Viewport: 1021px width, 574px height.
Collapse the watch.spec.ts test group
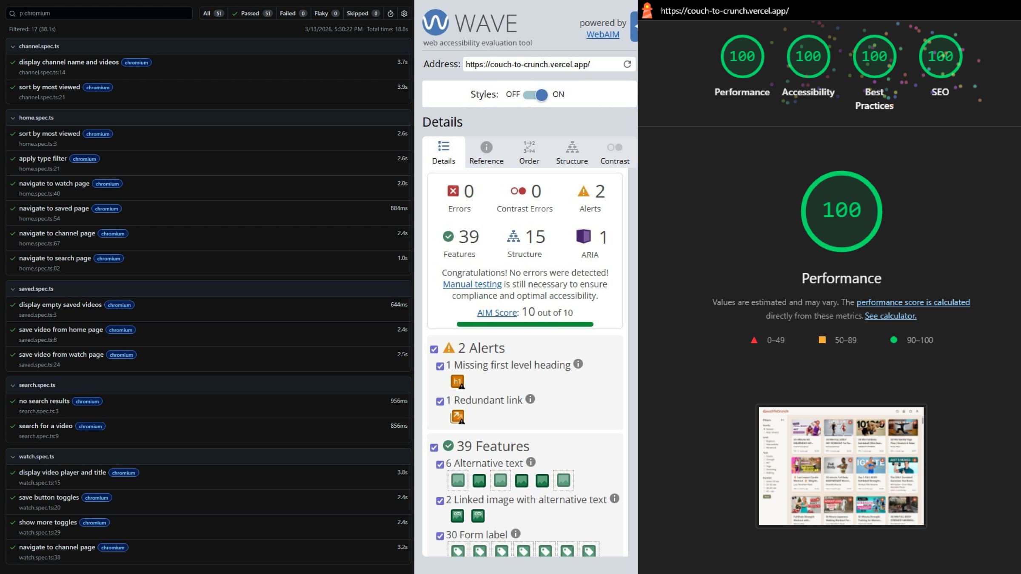[13, 457]
